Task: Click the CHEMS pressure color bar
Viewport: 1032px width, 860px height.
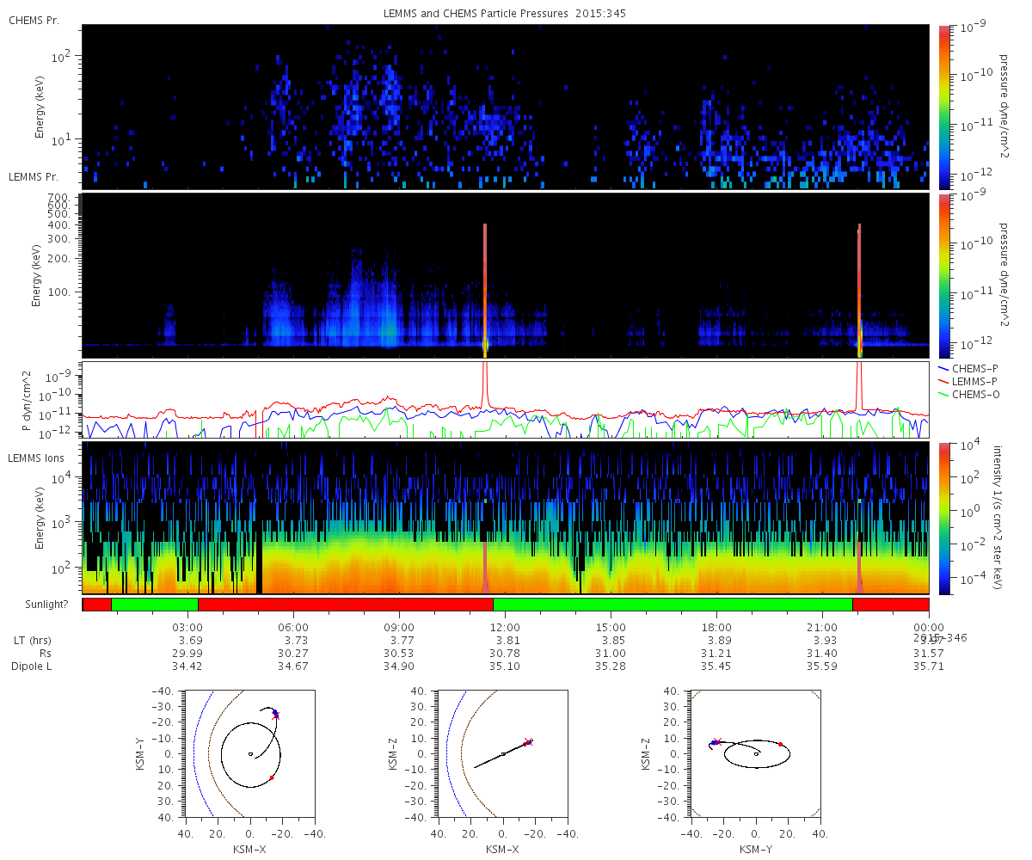Action: pyautogui.click(x=944, y=107)
